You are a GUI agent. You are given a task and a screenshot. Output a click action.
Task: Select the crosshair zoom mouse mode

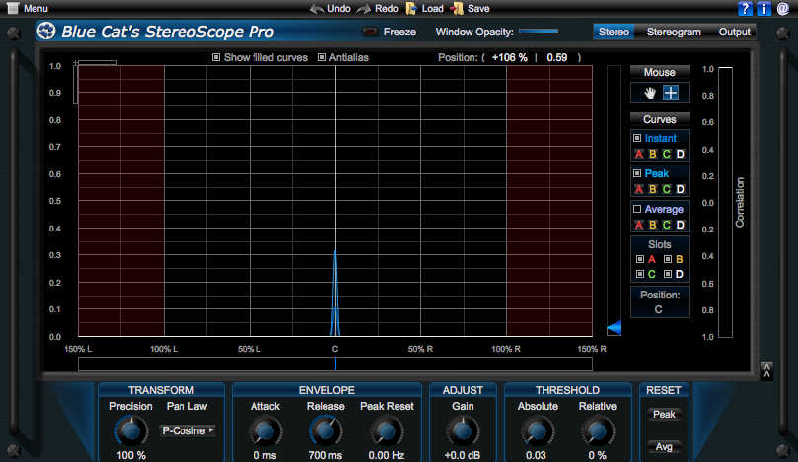pyautogui.click(x=671, y=93)
